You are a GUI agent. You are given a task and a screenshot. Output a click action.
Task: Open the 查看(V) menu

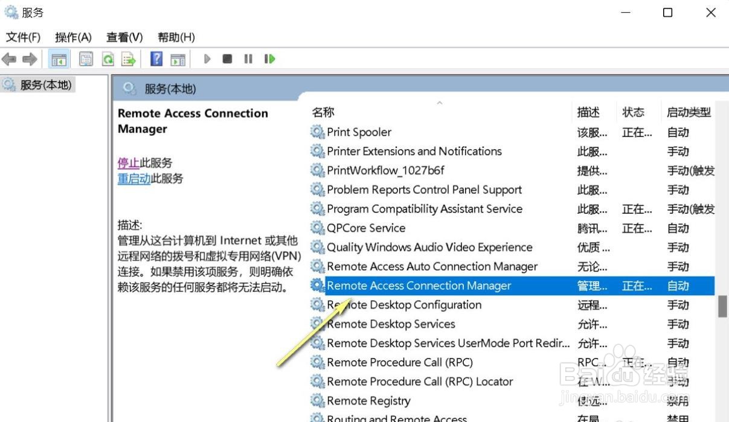(124, 37)
